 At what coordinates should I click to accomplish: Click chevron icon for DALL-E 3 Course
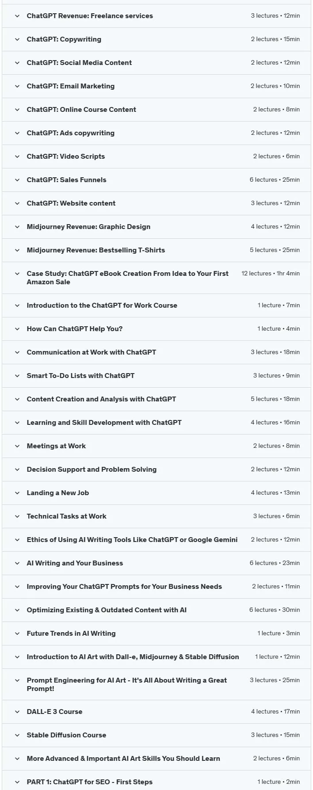(17, 712)
